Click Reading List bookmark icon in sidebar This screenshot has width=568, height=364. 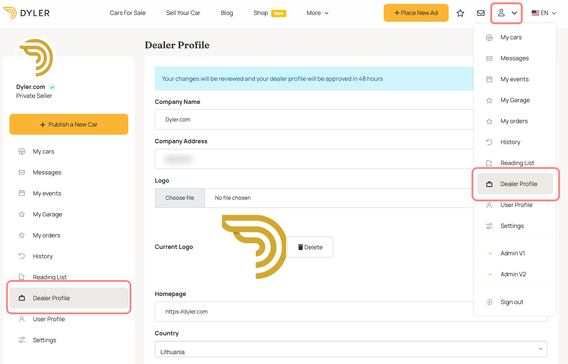pyautogui.click(x=22, y=277)
